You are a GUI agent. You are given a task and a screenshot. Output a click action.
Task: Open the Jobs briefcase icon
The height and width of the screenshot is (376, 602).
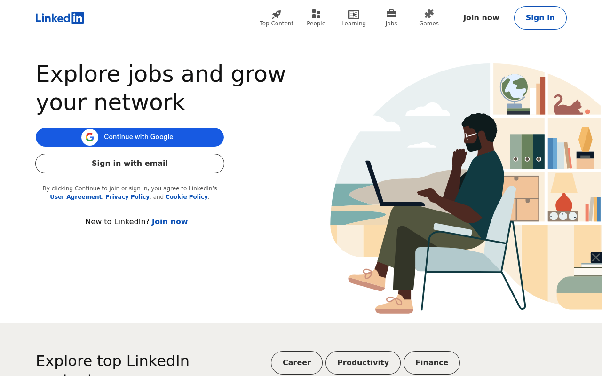(x=391, y=14)
